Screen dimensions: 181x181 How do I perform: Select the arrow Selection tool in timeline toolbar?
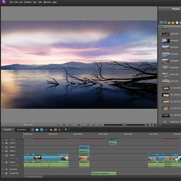coord(33,130)
